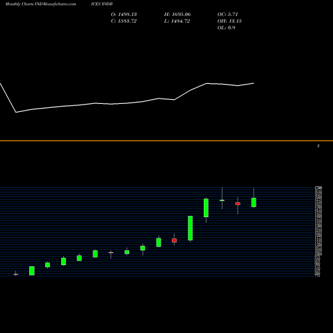Click the lowest point of the white line chart
Screen dimensions: 333x333
[16, 113]
